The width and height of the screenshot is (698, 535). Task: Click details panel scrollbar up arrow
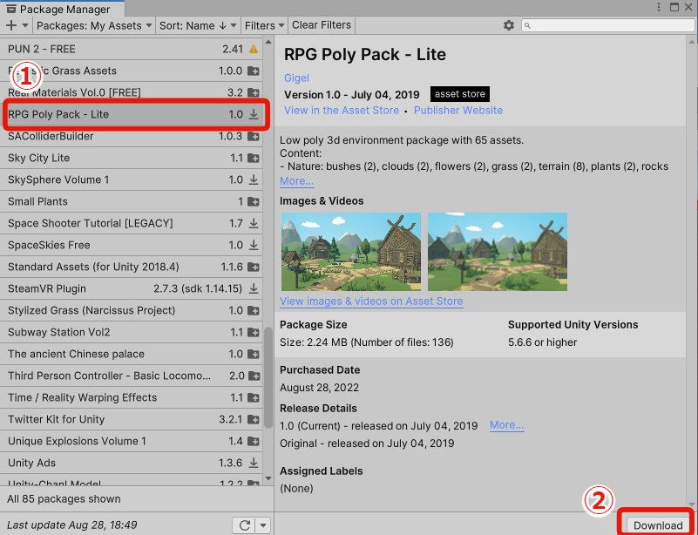[692, 43]
